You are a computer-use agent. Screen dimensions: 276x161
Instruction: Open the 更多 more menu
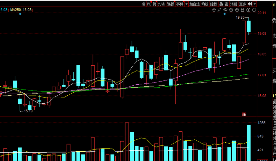[243, 4]
